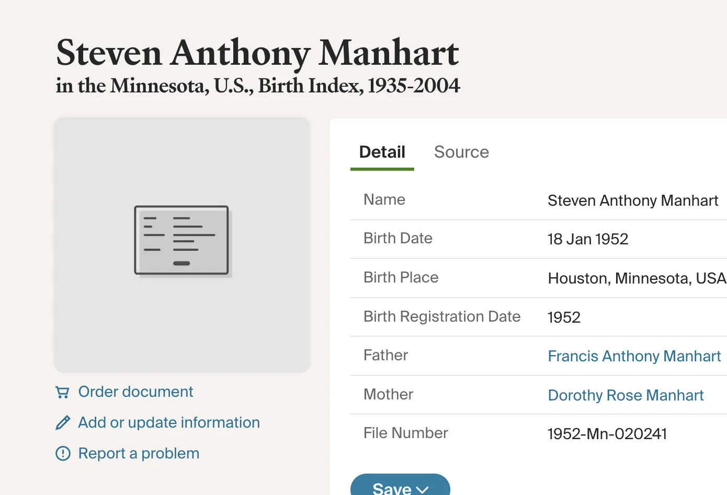727x495 pixels.
Task: Click the Report a problem link
Action: 139,453
